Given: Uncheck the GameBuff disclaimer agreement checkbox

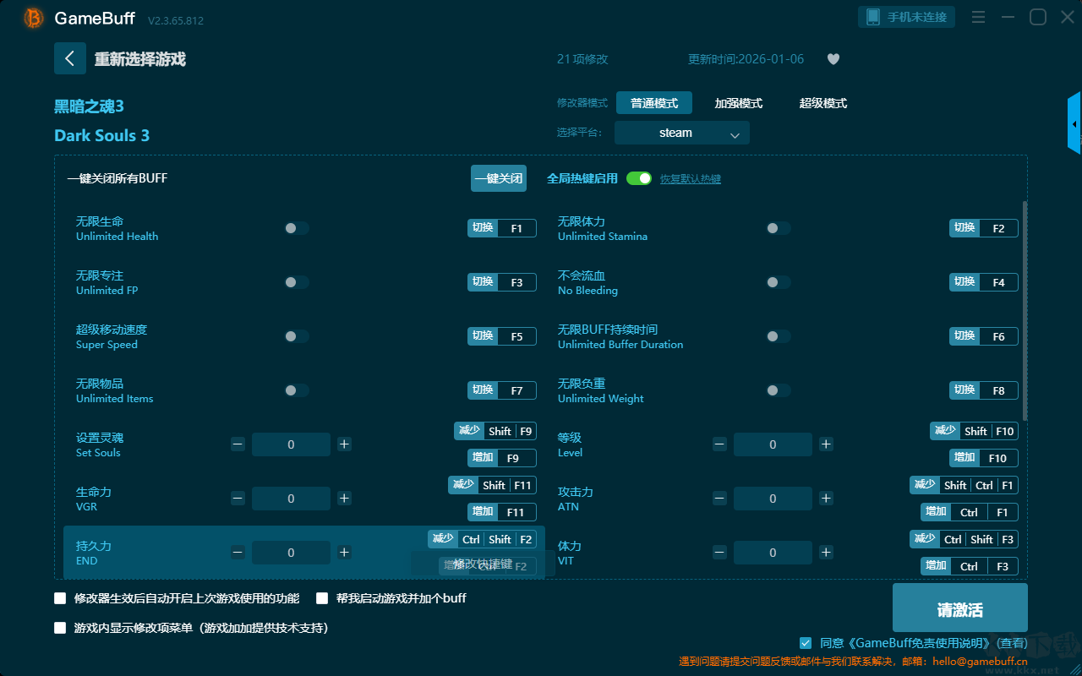Looking at the screenshot, I should (x=806, y=643).
